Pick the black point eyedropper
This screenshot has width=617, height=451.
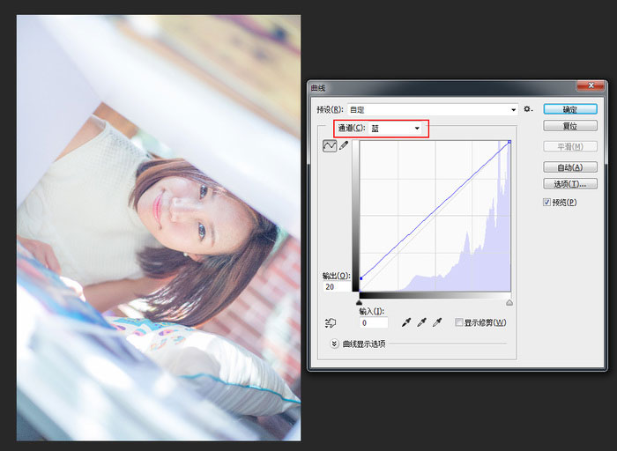pos(406,322)
